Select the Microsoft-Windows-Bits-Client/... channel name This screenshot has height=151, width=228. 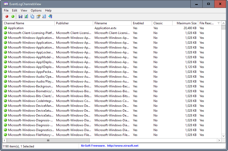(x=31, y=96)
